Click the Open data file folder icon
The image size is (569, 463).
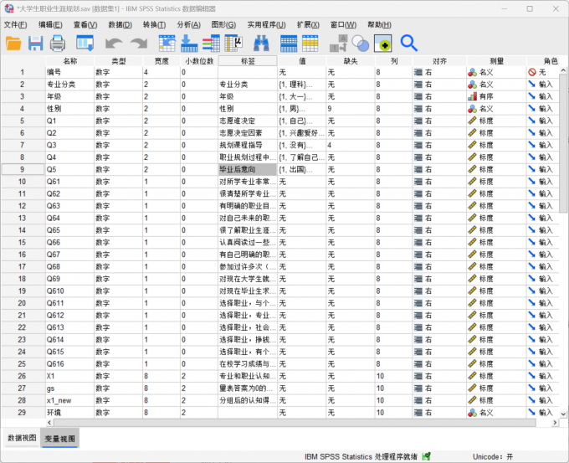(x=14, y=43)
